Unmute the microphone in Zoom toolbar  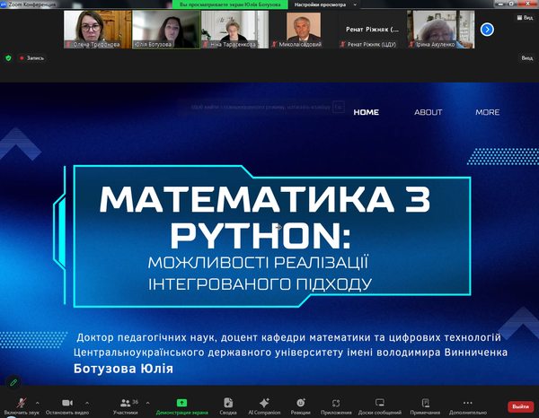click(x=21, y=402)
